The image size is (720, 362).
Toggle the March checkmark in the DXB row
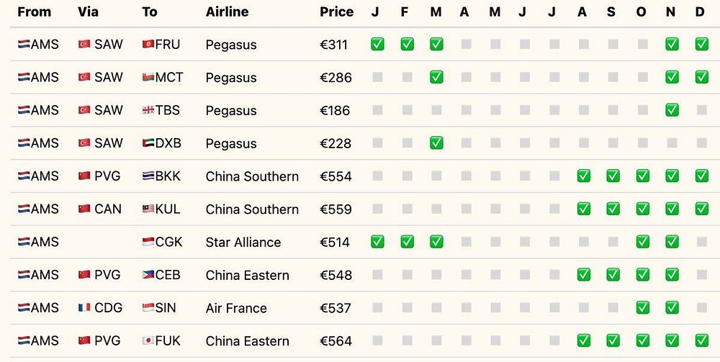[436, 143]
